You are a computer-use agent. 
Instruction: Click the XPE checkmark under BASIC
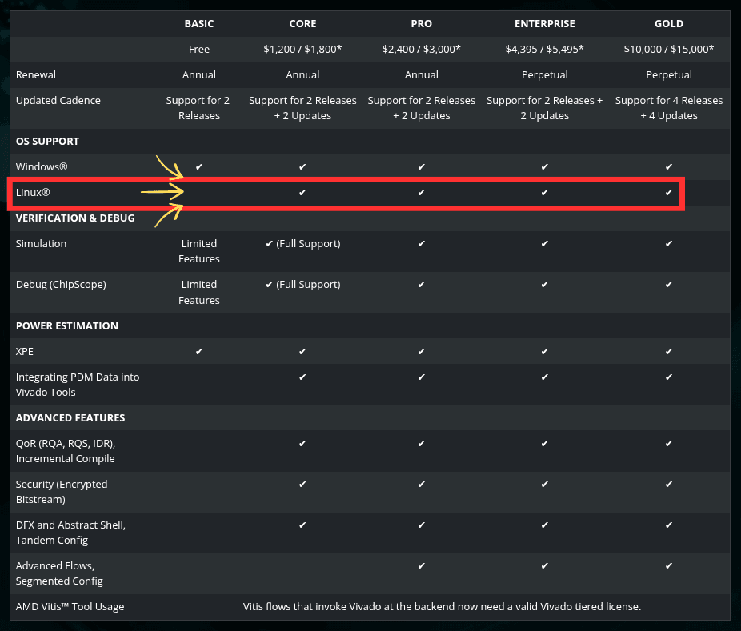[x=199, y=351]
